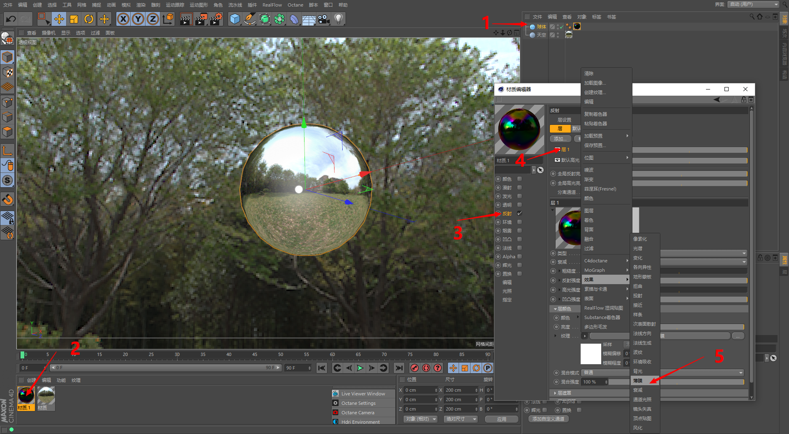Enable the 凹凸 channel checkbox

click(x=519, y=239)
